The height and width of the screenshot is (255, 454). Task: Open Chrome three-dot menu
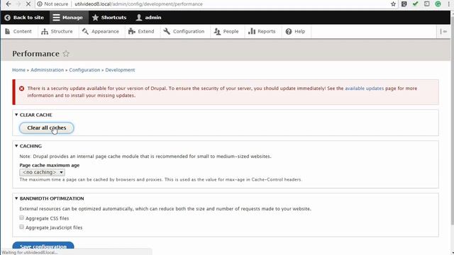[449, 4]
